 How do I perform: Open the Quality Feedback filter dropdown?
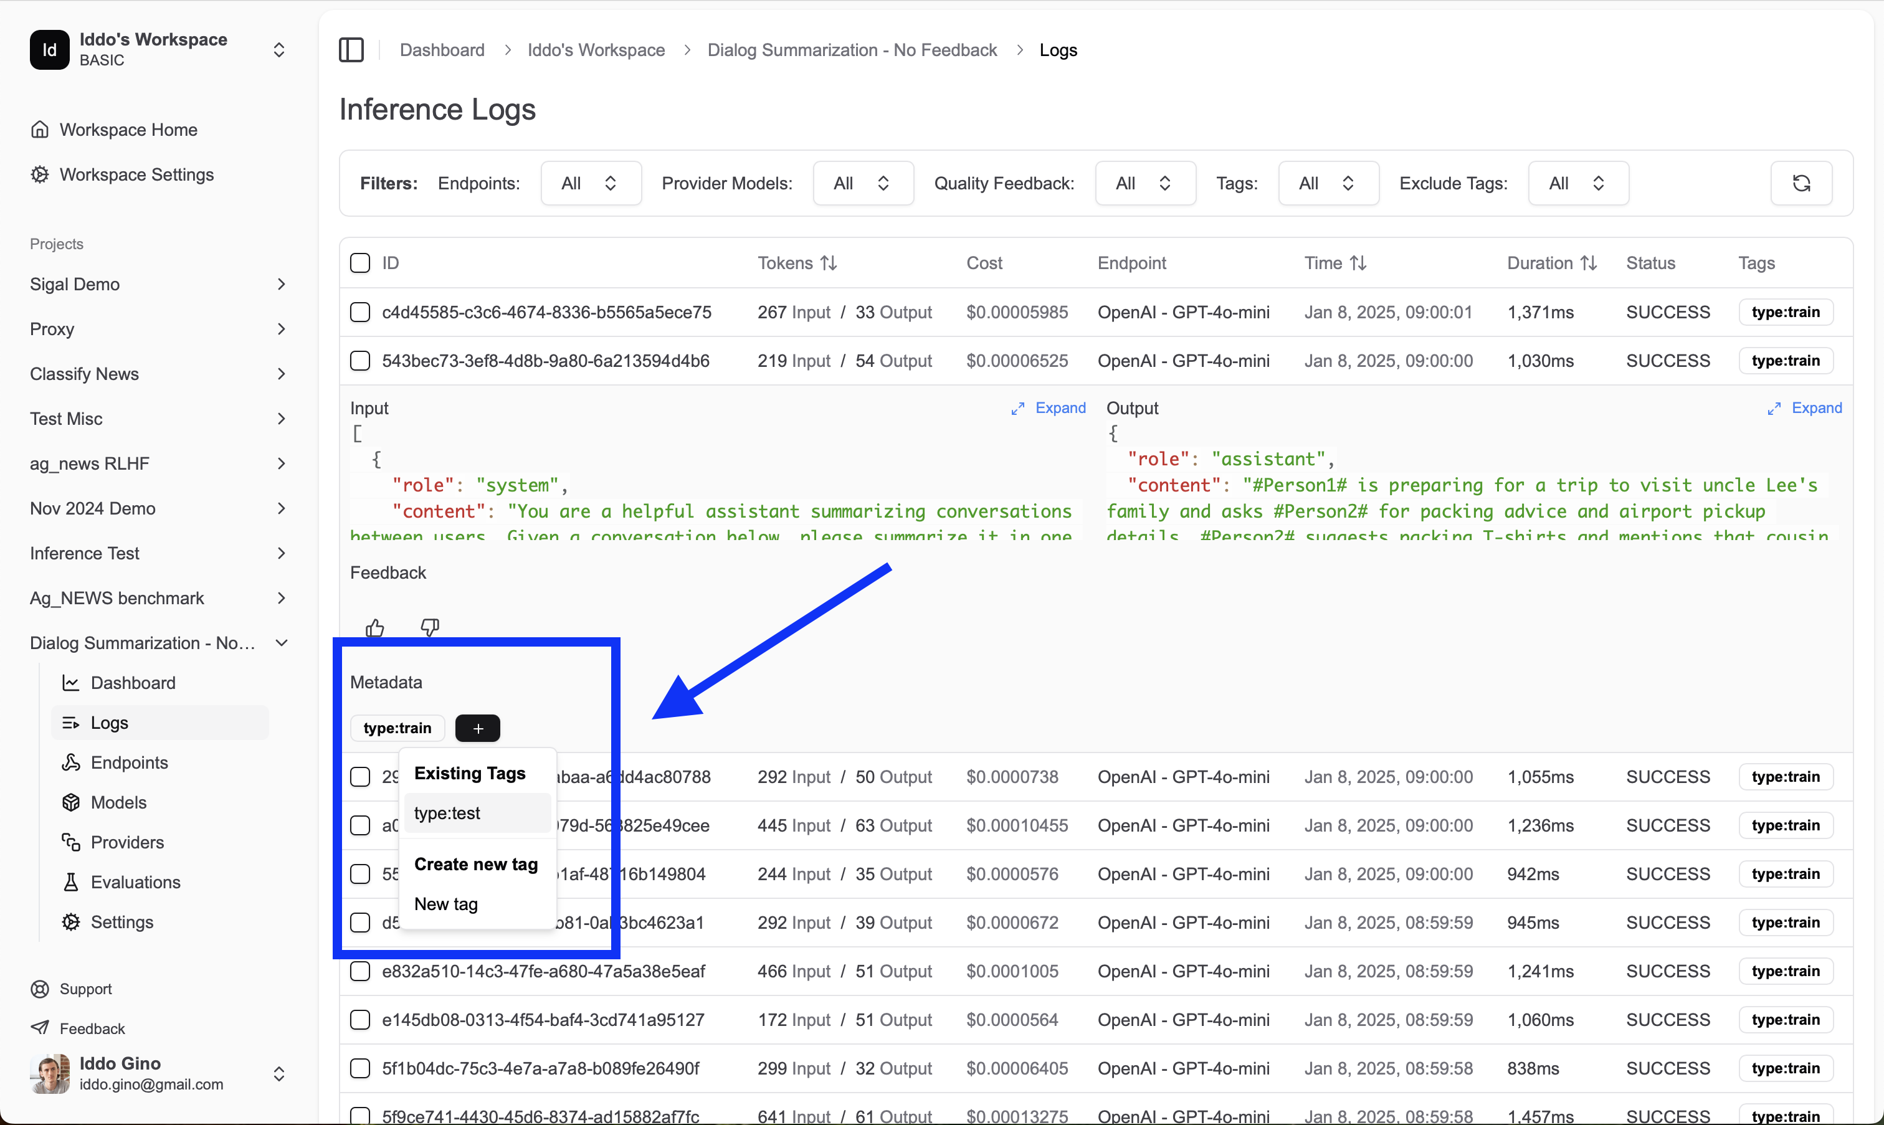[1144, 183]
